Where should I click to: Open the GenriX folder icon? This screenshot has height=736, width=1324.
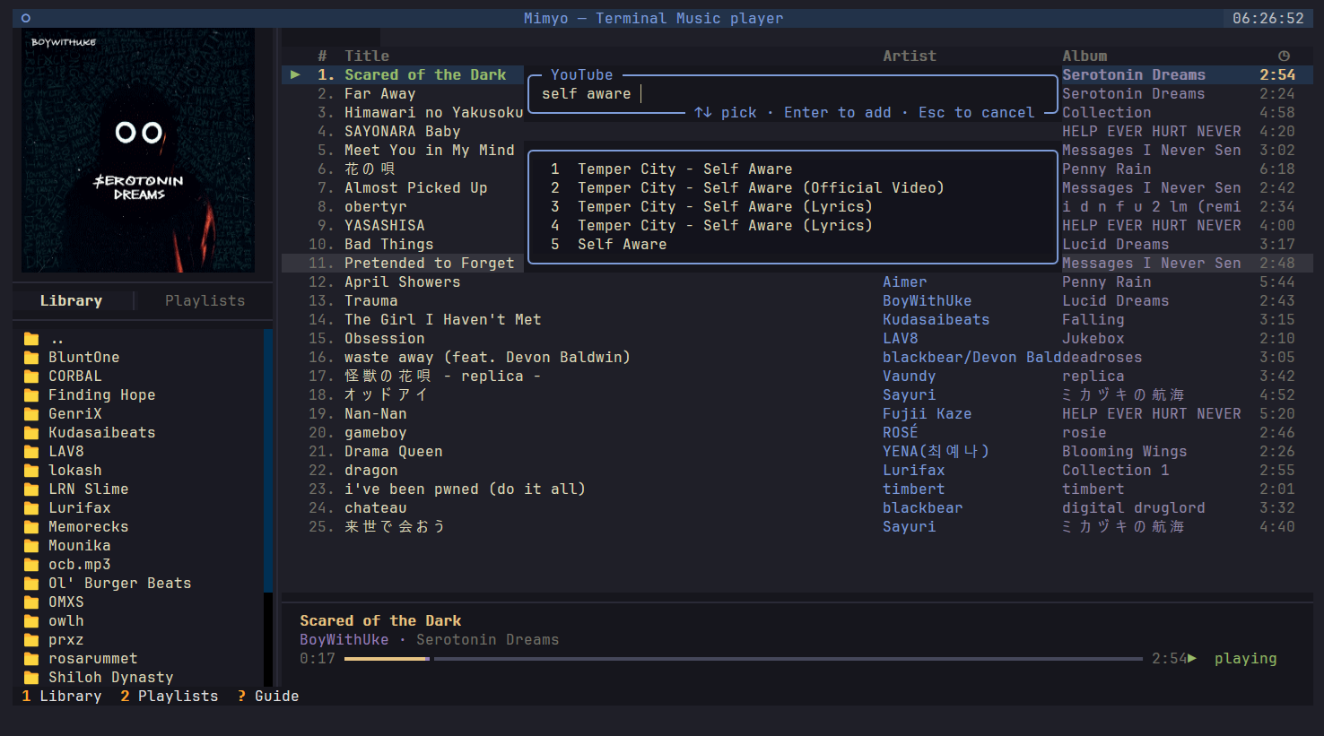coord(31,414)
